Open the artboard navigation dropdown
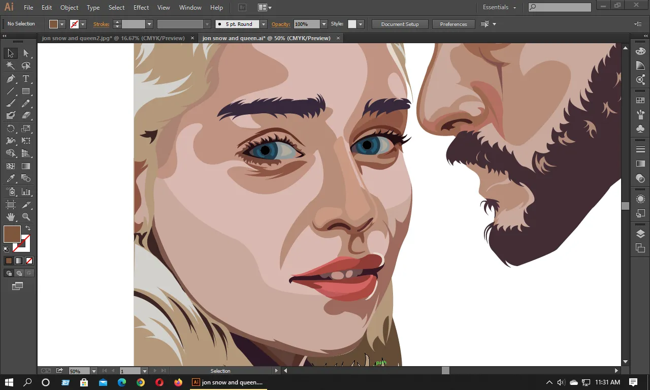Image resolution: width=650 pixels, height=390 pixels. tap(145, 371)
